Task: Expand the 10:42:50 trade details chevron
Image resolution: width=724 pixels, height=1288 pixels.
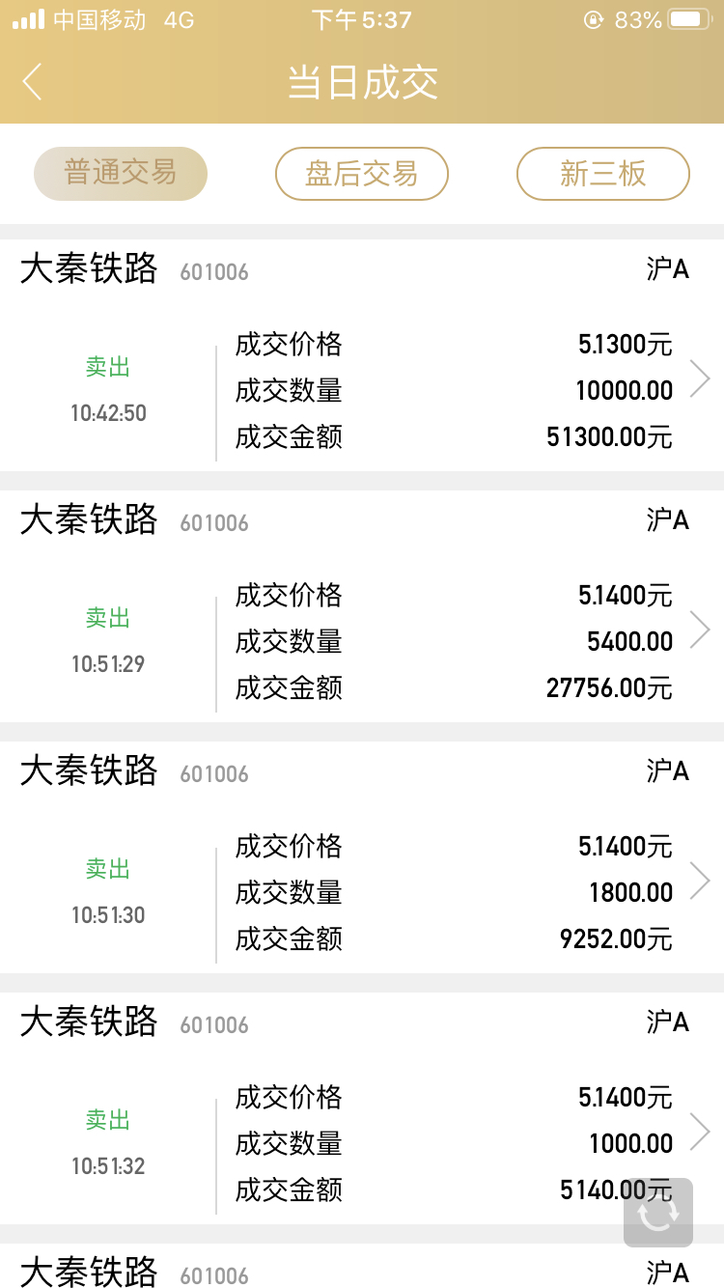Action: tap(700, 378)
